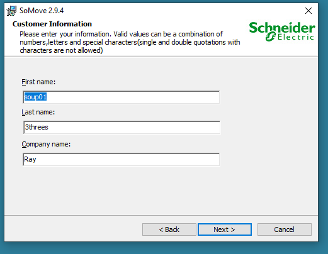Click the Schneider Electric logo
Image resolution: width=328 pixels, height=254 pixels.
click(x=282, y=31)
